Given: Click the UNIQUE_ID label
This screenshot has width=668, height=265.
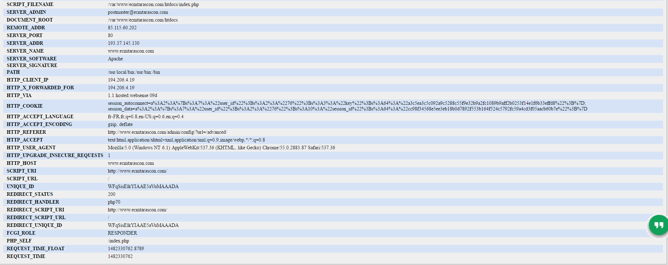Looking at the screenshot, I should click(x=20, y=187).
